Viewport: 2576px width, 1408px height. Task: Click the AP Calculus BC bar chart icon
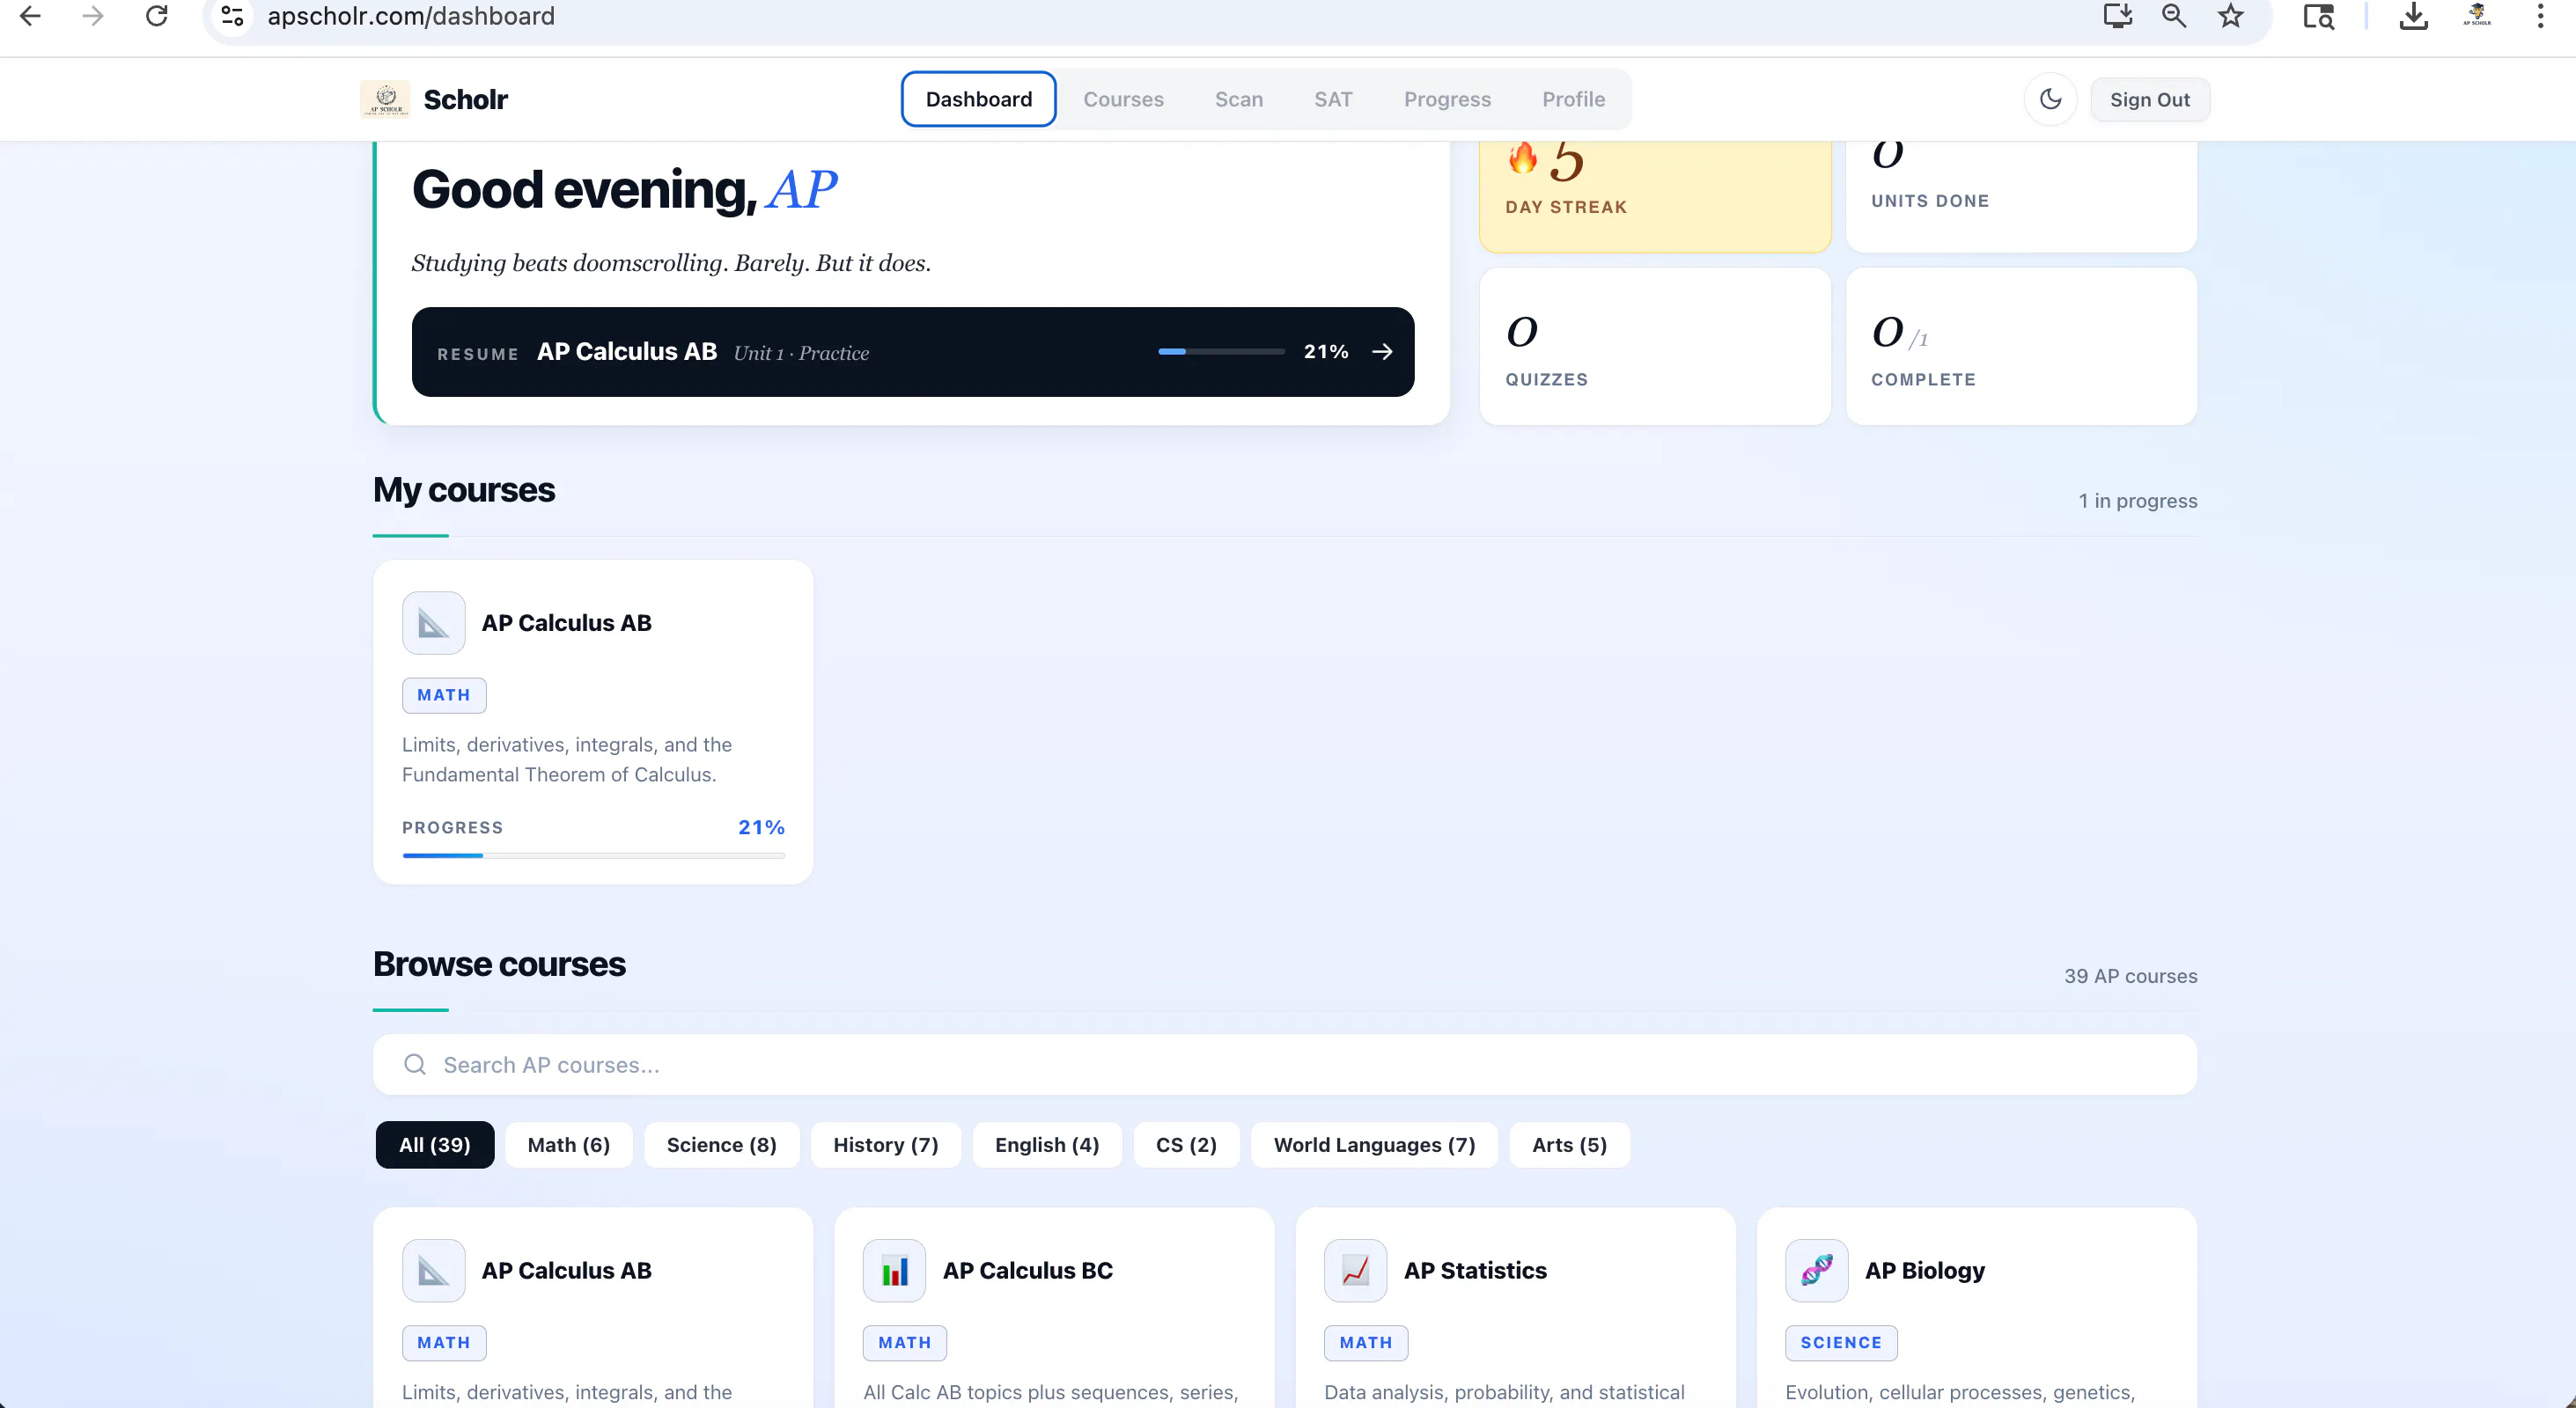point(894,1270)
